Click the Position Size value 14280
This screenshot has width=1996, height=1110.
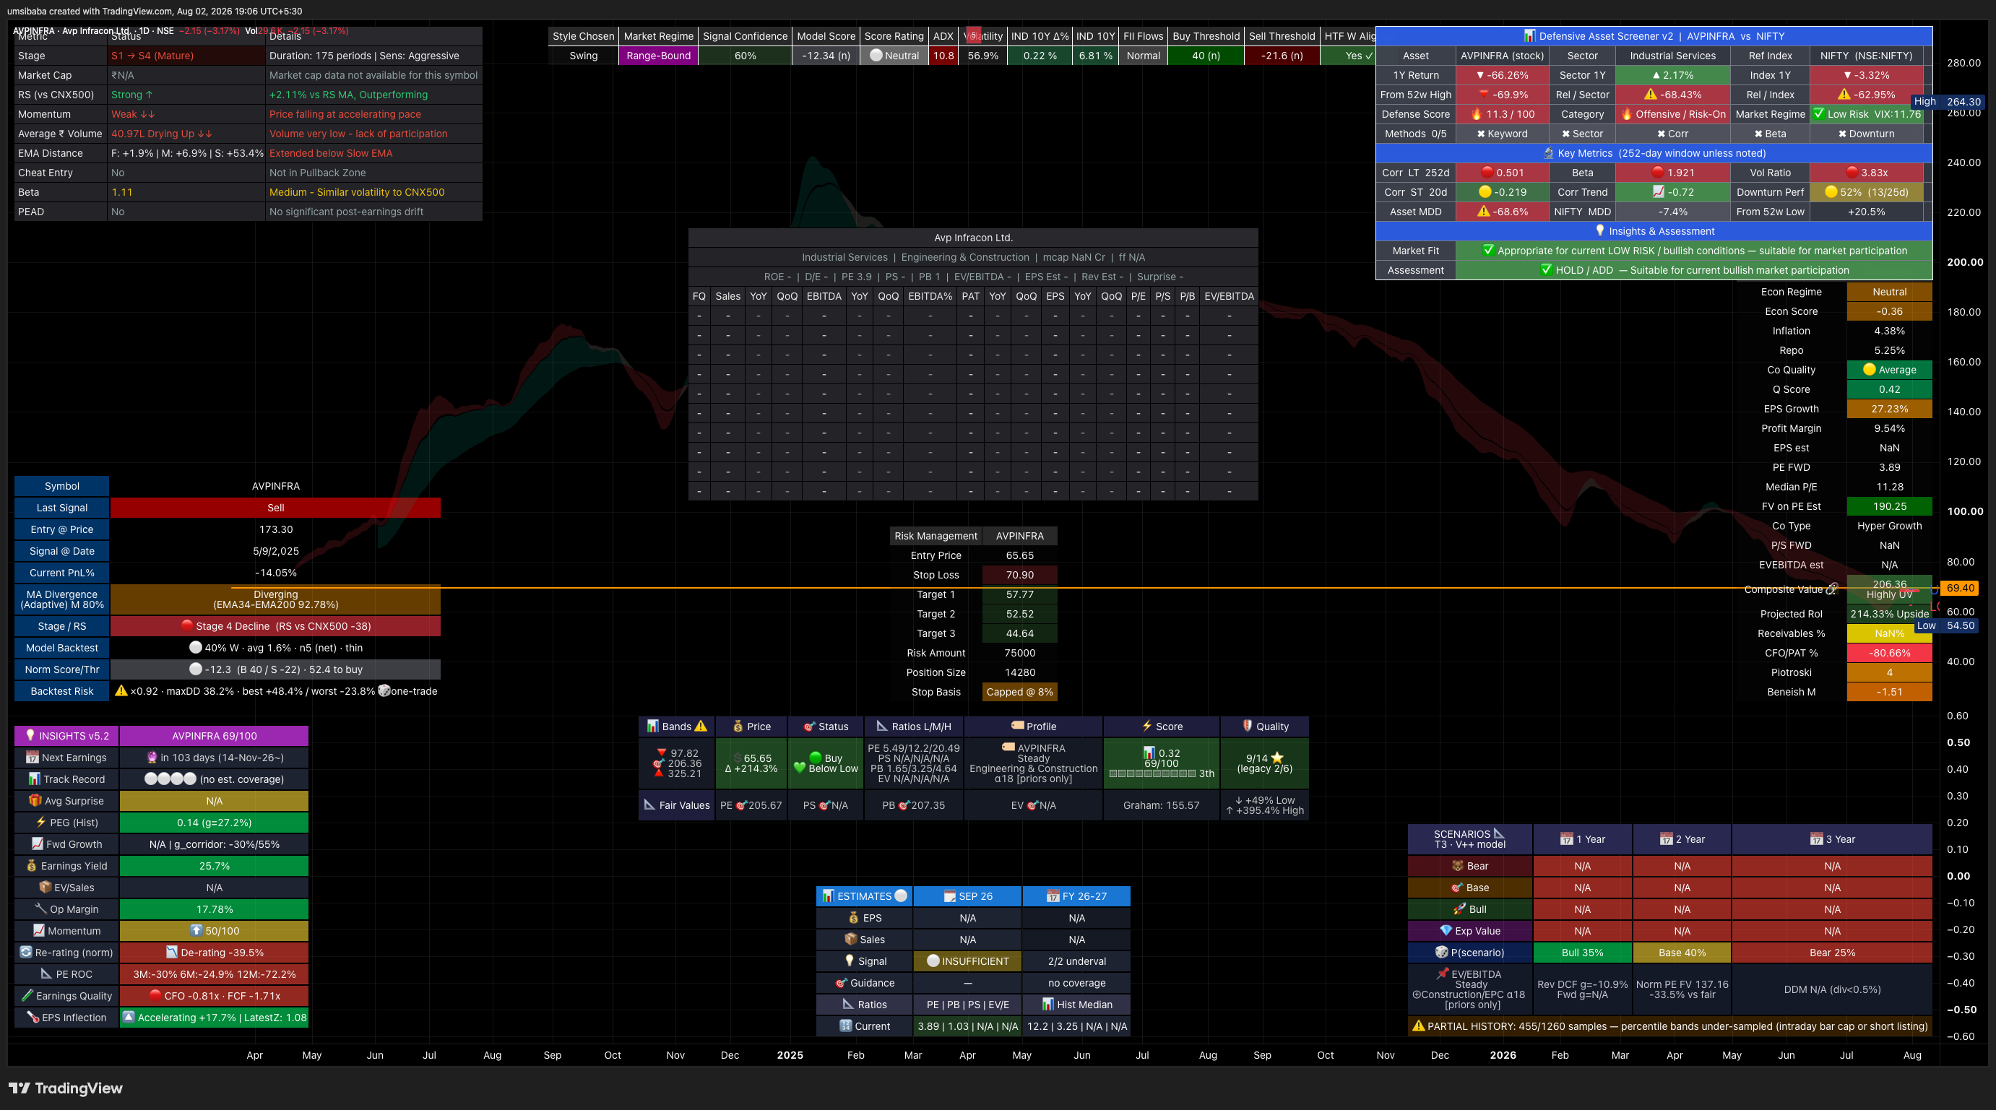pos(1020,672)
